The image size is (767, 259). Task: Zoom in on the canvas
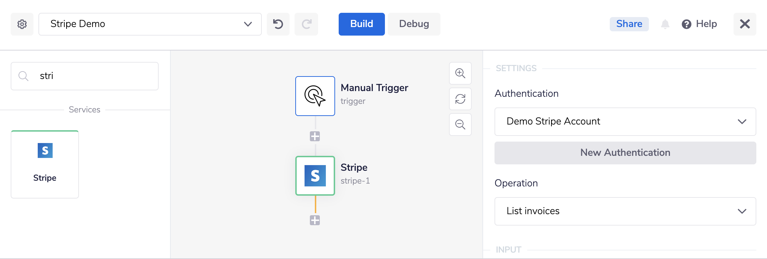460,73
